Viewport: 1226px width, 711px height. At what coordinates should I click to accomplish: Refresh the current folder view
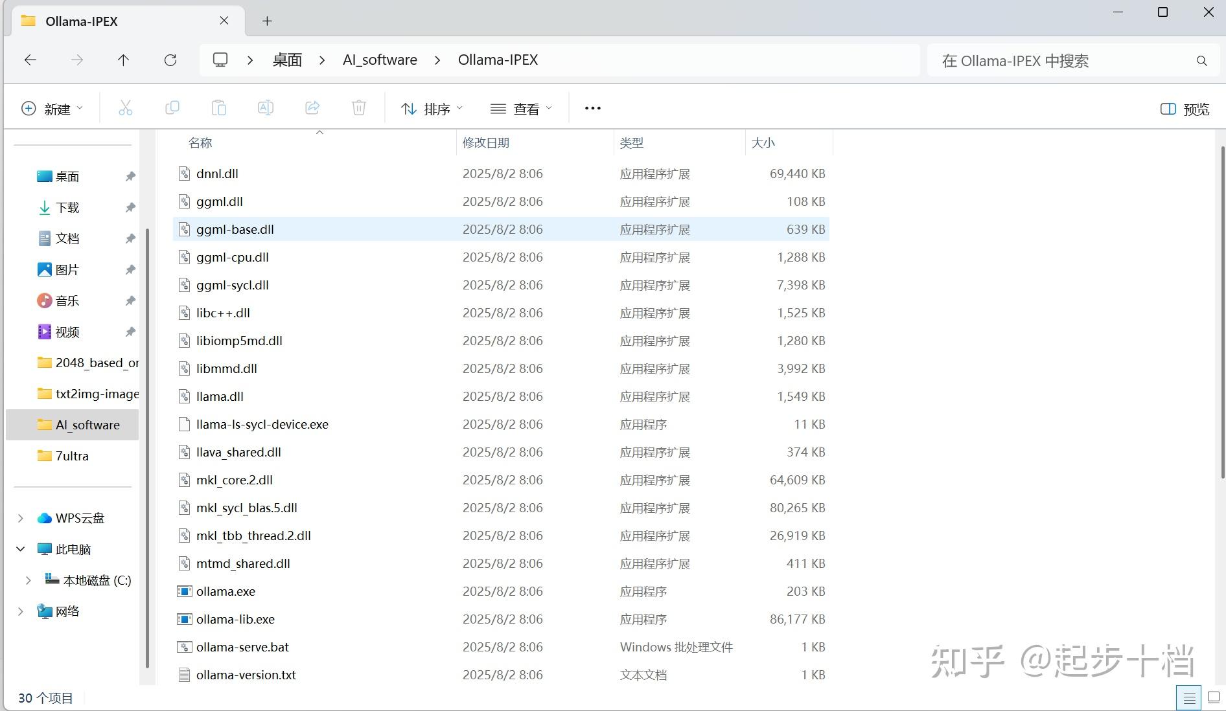170,60
